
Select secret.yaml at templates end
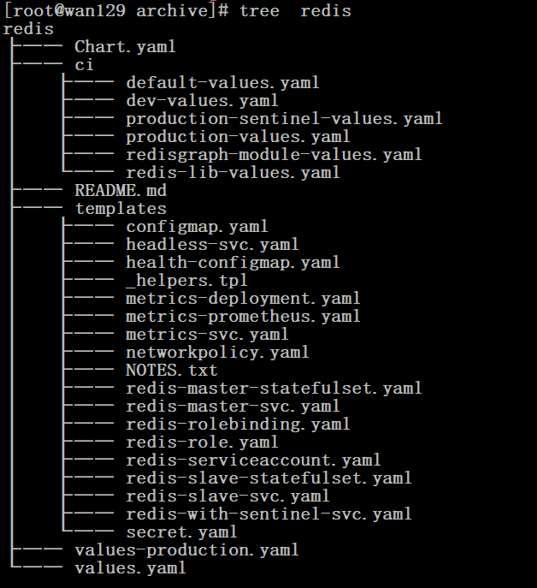point(181,532)
